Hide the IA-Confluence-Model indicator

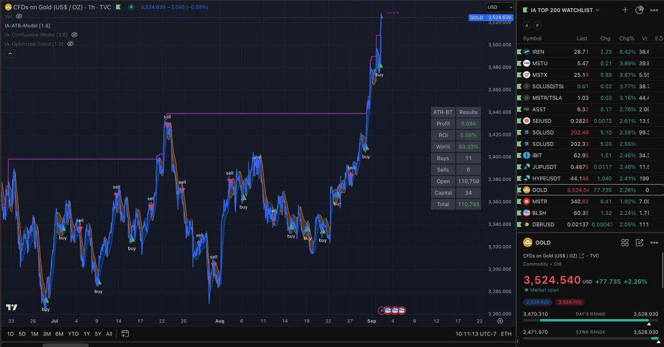[x=75, y=34]
